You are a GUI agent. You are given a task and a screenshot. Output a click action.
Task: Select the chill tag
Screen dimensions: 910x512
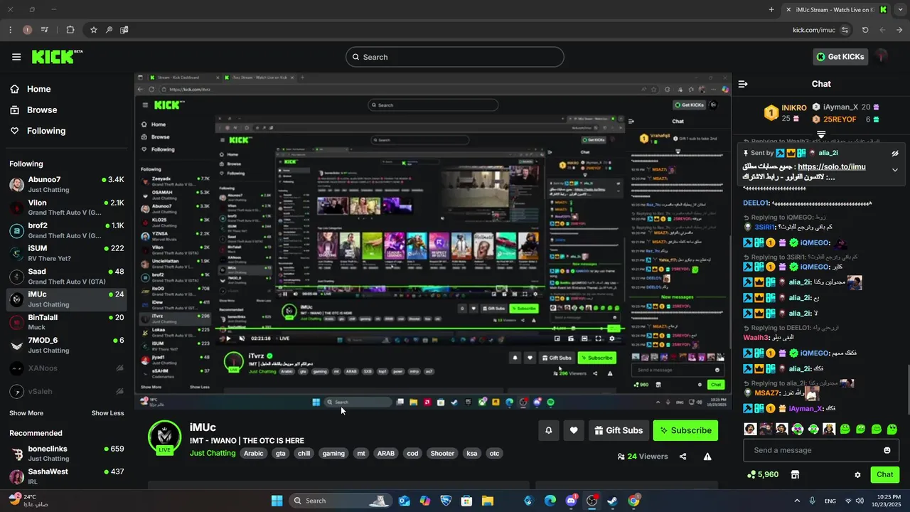(x=304, y=453)
